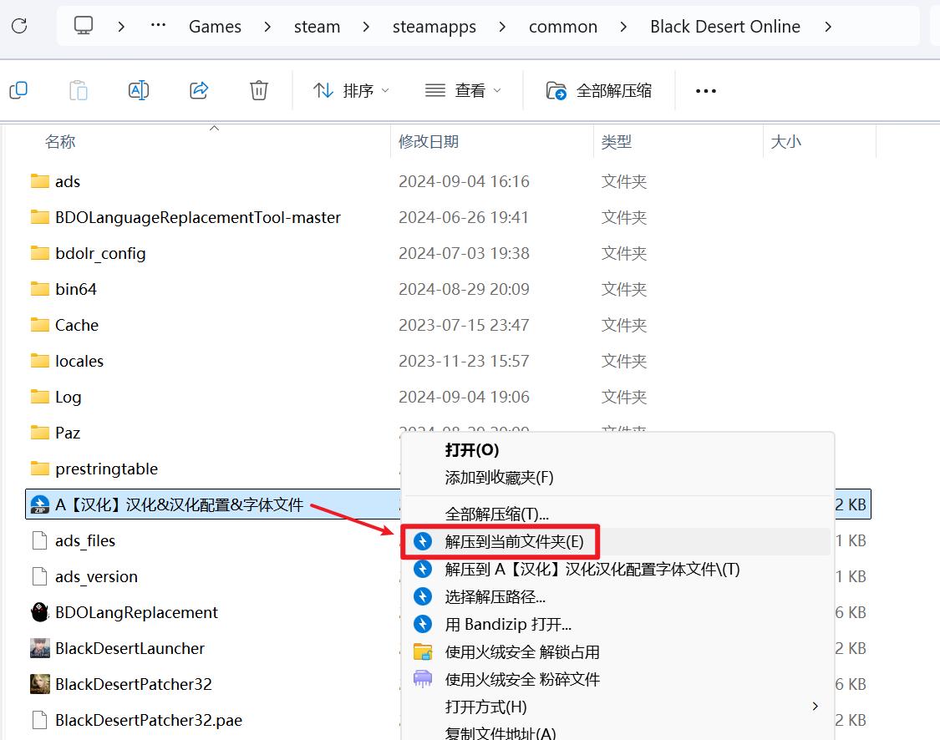Click the refresh icon in address bar

(x=19, y=26)
